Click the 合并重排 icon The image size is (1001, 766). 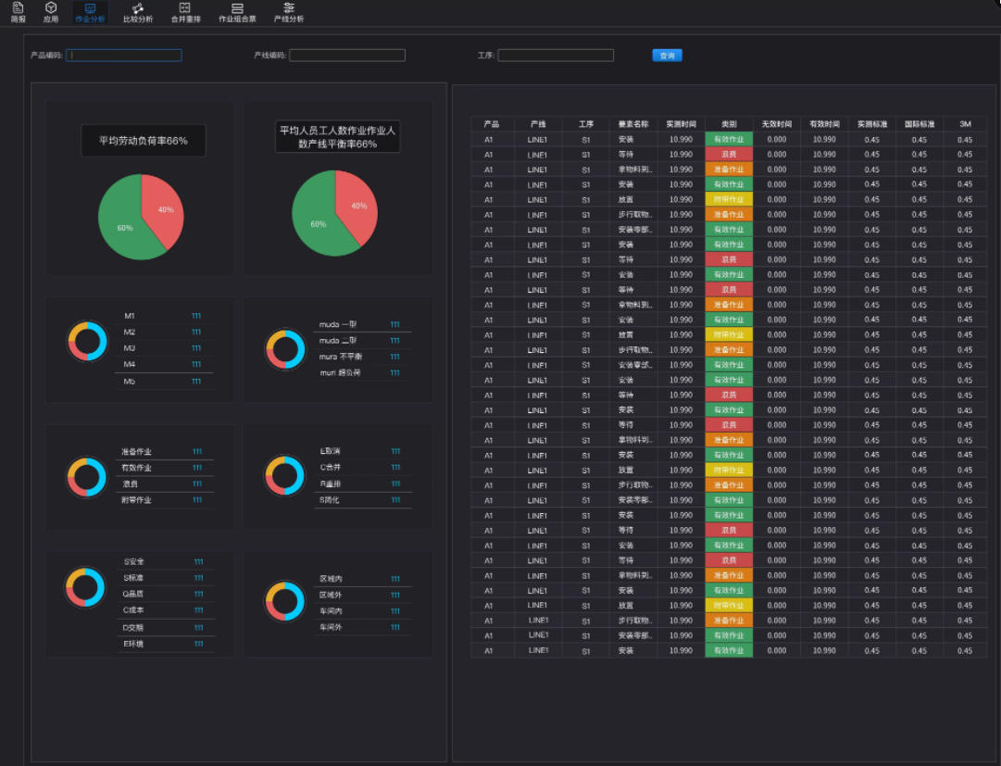(185, 8)
